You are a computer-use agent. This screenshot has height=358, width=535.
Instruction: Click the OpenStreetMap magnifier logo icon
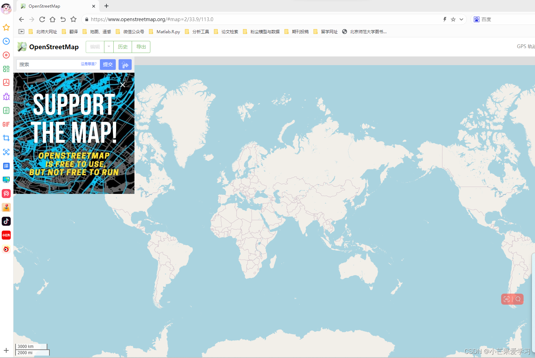[22, 47]
